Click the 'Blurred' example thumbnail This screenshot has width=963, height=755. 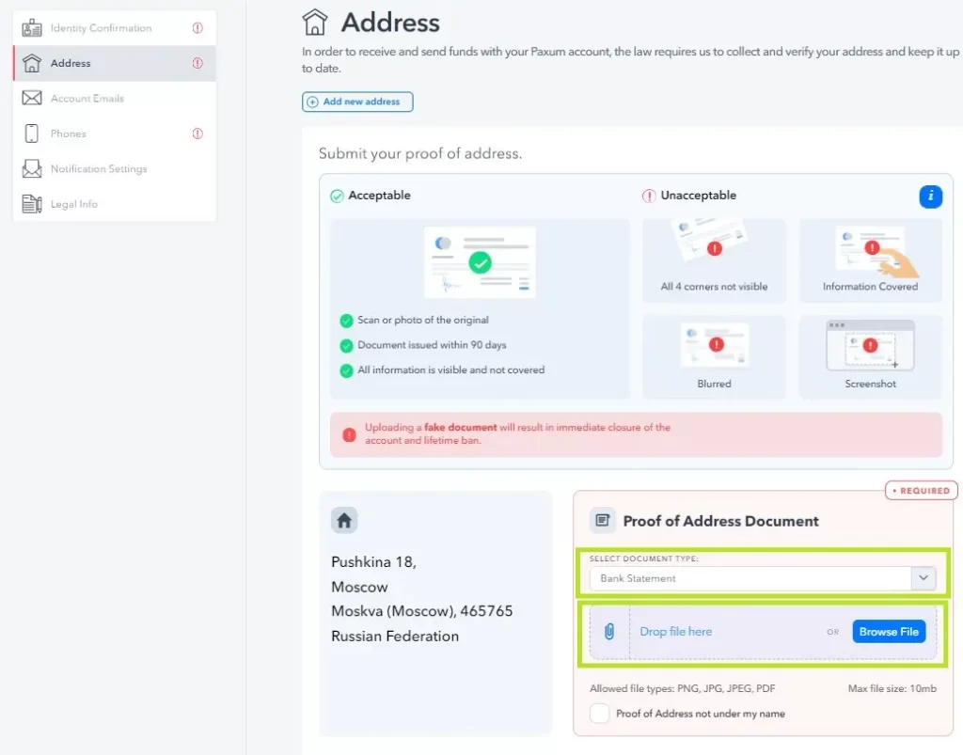click(x=715, y=356)
